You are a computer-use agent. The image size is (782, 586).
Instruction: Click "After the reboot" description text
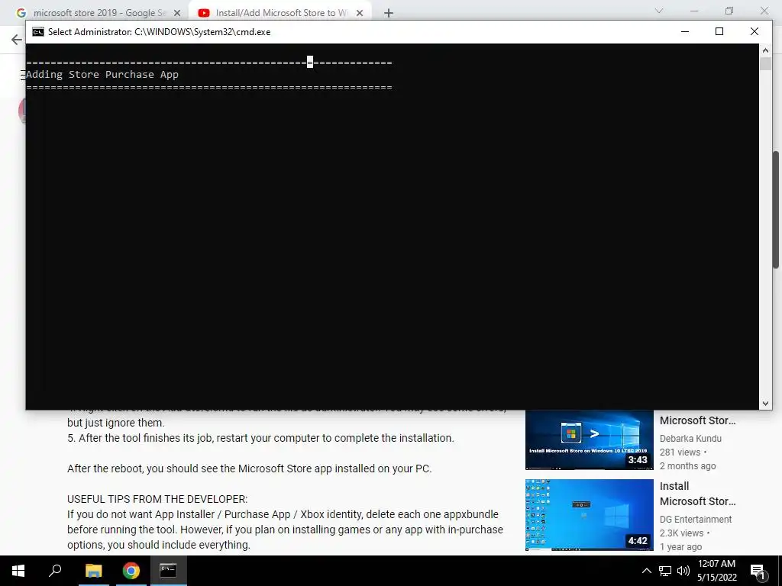pyautogui.click(x=250, y=468)
